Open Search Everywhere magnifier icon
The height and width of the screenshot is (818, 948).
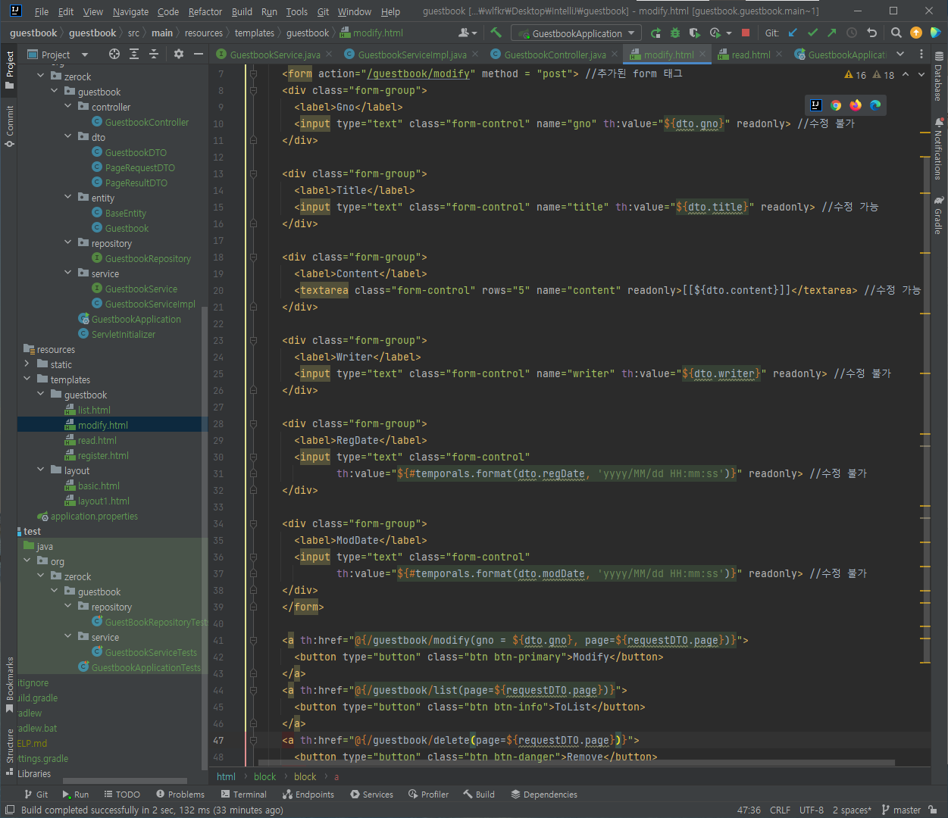point(896,33)
